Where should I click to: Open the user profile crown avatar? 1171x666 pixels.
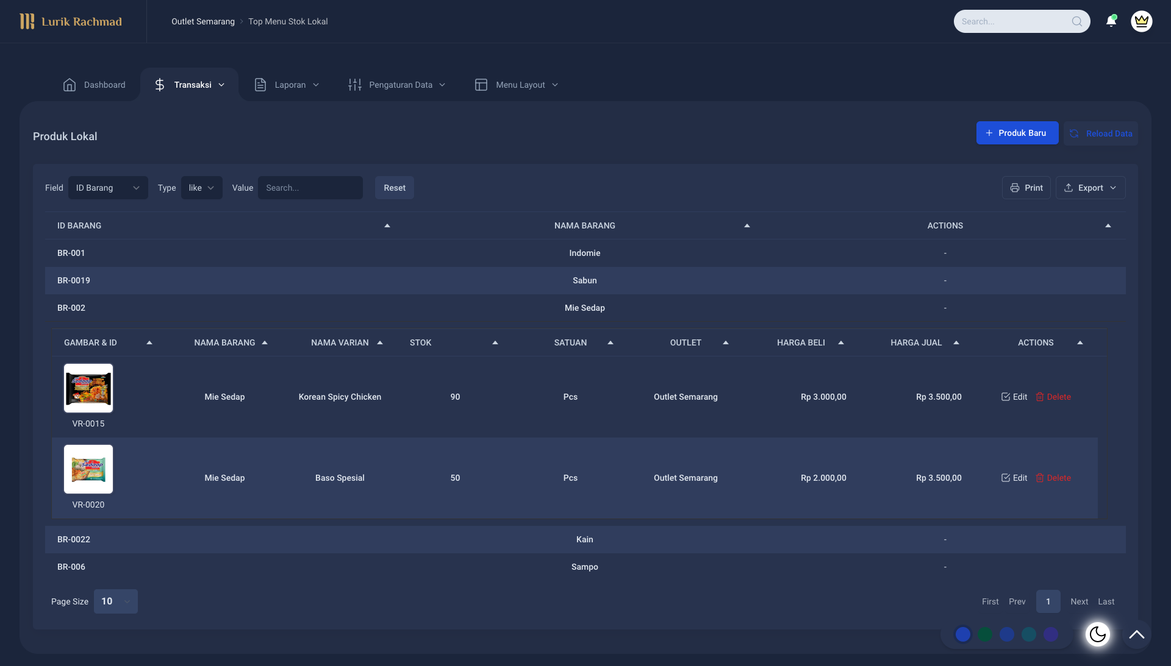pos(1141,21)
